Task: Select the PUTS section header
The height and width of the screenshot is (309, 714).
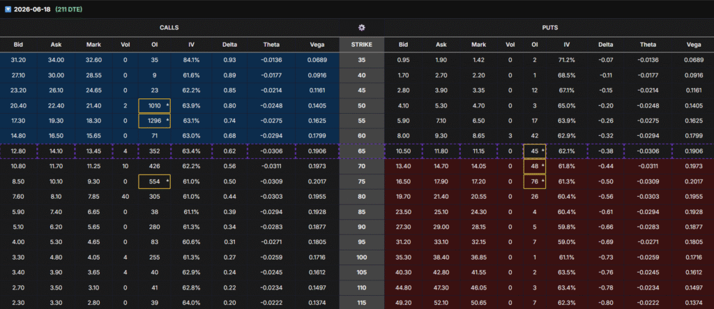Action: (x=551, y=27)
